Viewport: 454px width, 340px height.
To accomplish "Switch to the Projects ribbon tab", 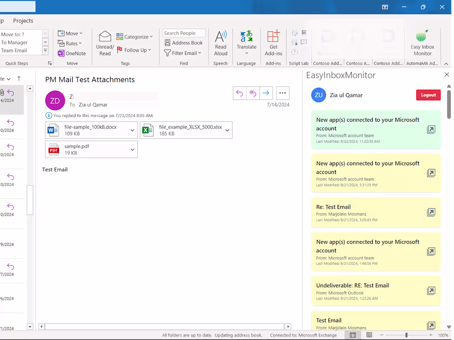I will coord(23,20).
